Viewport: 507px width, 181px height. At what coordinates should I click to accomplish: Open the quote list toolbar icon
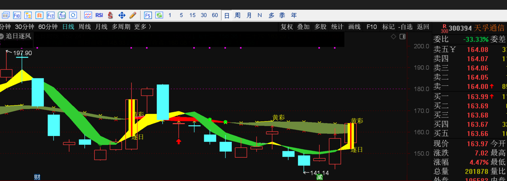tap(6, 15)
